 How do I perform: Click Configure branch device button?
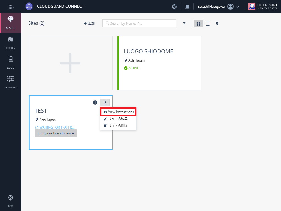point(56,133)
